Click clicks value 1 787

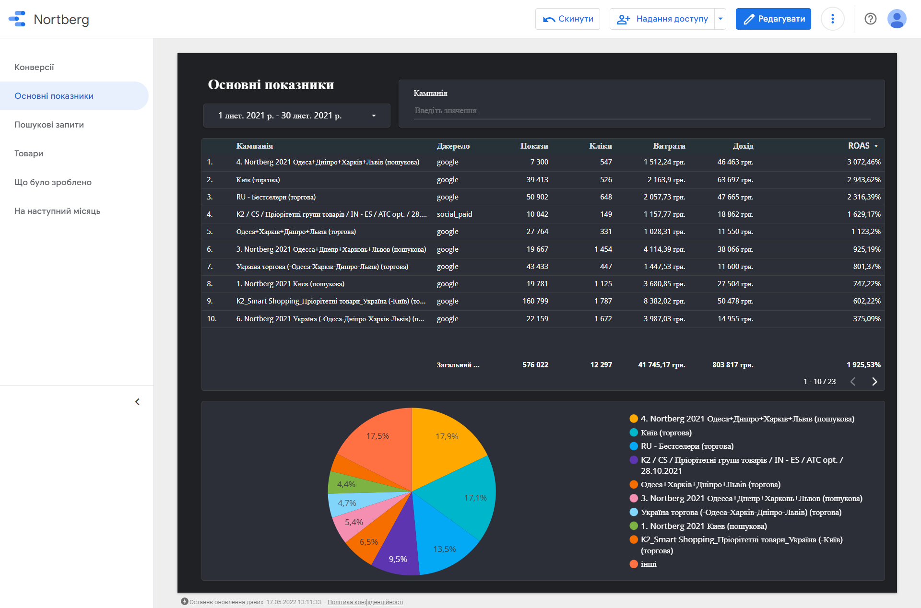[603, 301]
